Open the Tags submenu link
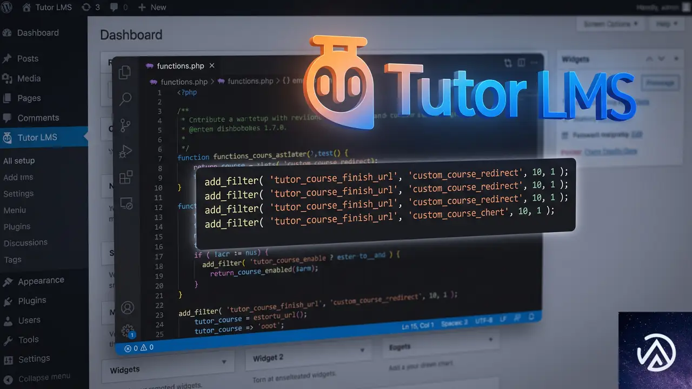 (12, 259)
